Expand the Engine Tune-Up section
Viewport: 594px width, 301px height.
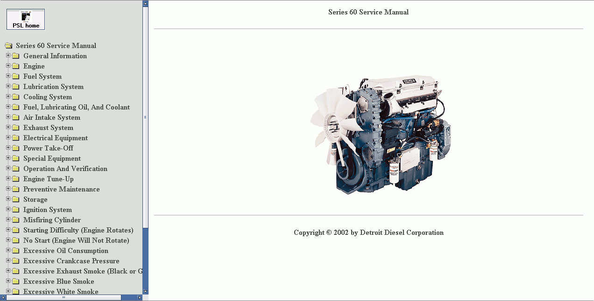[7, 178]
